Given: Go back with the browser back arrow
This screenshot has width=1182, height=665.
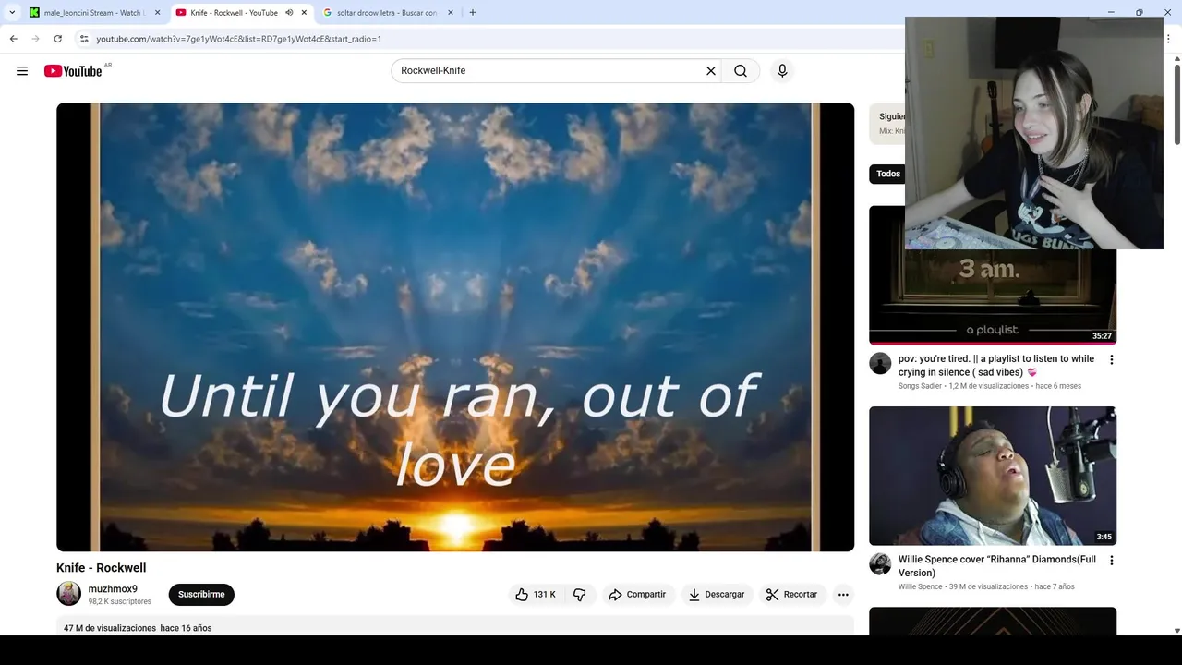Looking at the screenshot, I should 13,39.
